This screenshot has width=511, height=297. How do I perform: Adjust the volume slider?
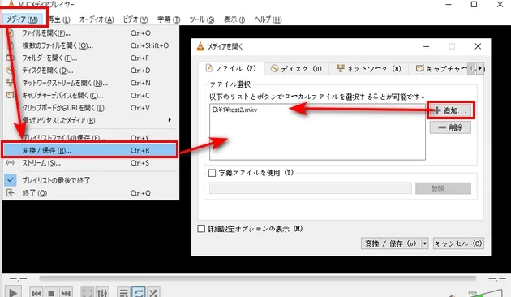point(487,294)
